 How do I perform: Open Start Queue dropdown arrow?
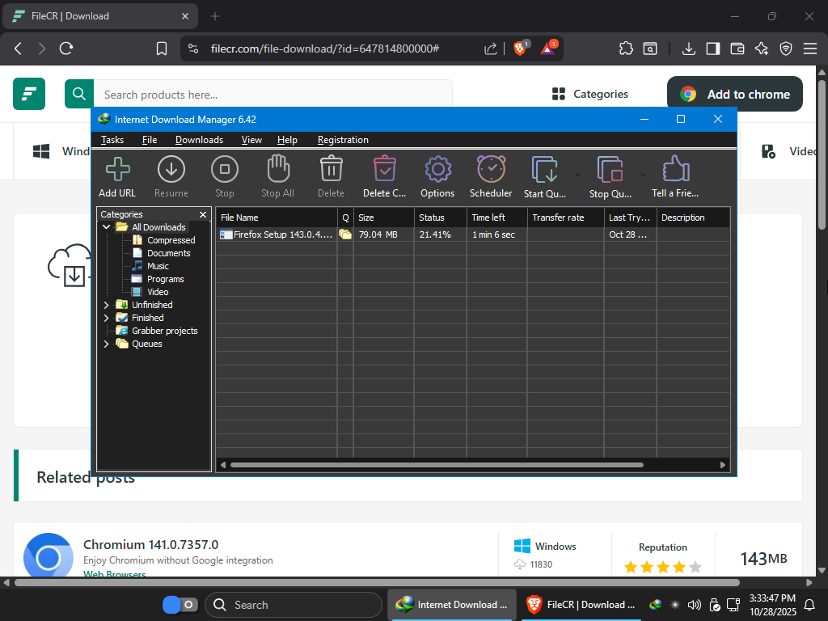coord(577,175)
